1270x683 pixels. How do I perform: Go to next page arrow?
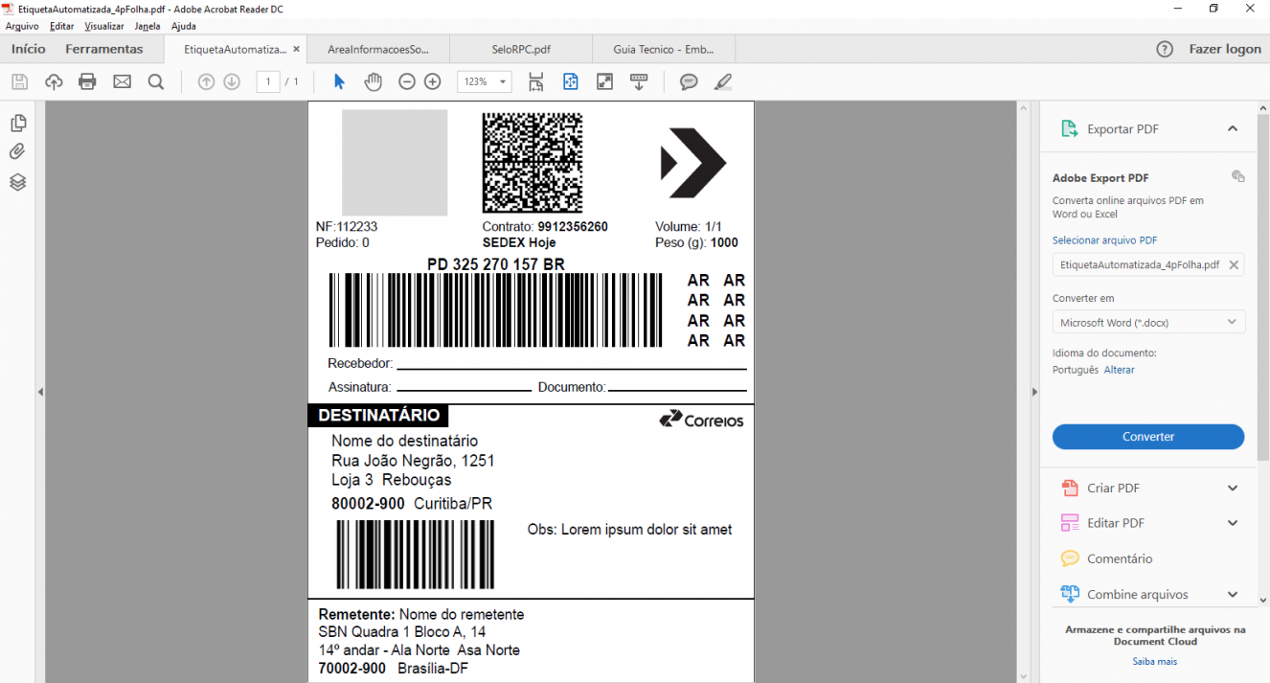tap(232, 82)
